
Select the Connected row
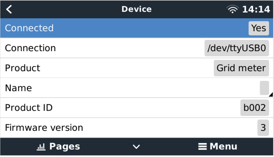pyautogui.click(x=114, y=28)
